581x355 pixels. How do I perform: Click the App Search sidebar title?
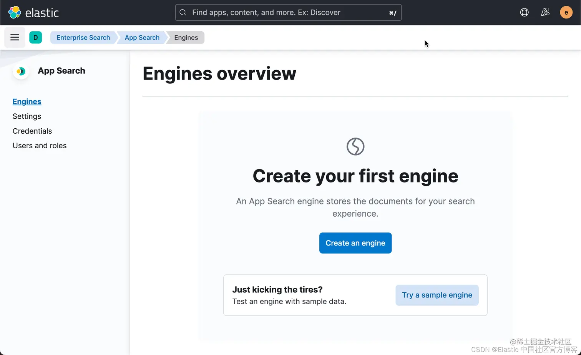[61, 71]
